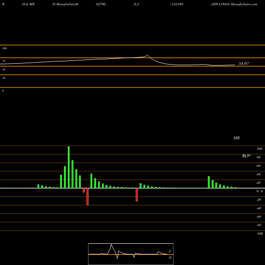Click the peak of the RSI line

[147, 56]
